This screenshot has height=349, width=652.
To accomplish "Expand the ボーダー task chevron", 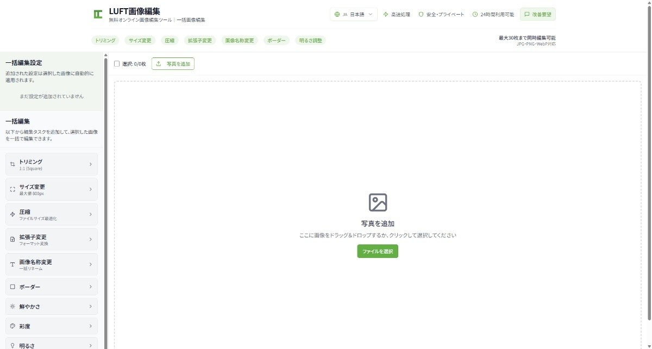I will coord(91,287).
